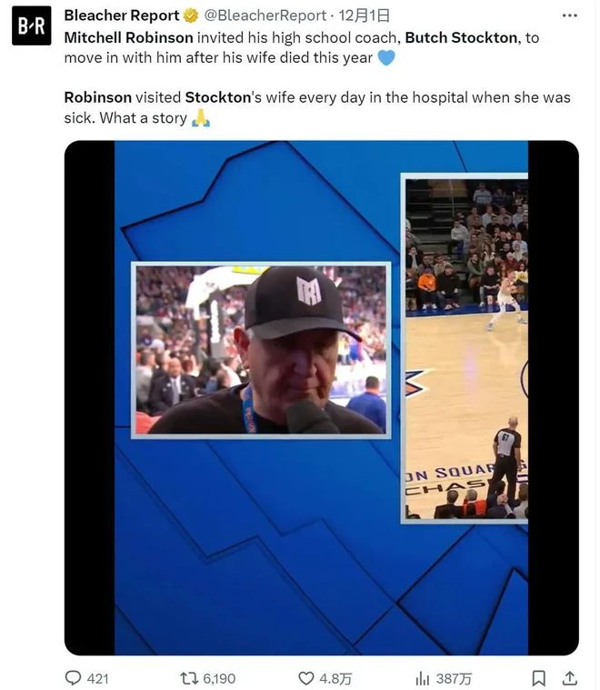Open the Bleacher Report display name

pyautogui.click(x=122, y=15)
